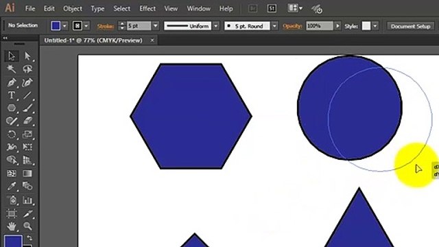Select the Hand tool
Viewport: 439px width, 247px height.
(x=12, y=226)
